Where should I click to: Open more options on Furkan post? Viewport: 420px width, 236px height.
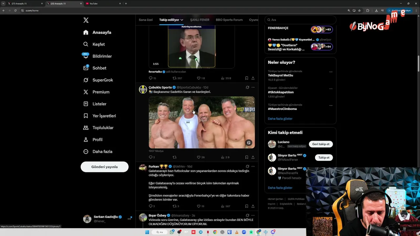(253, 167)
